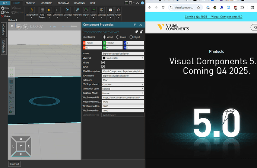Viewport: 257px width, 168px height.
Task: Click the Hierarchy icon
Action: click(x=77, y=10)
